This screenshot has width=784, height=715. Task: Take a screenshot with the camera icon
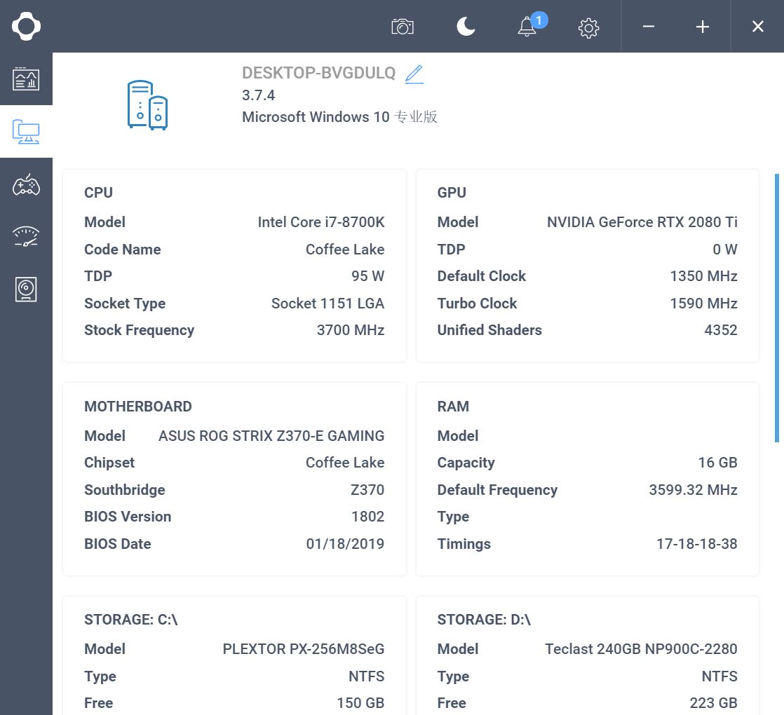pos(403,27)
